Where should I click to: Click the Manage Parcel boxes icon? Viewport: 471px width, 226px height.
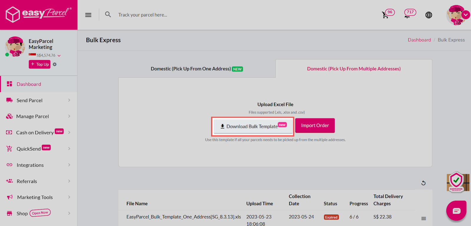coord(9,116)
